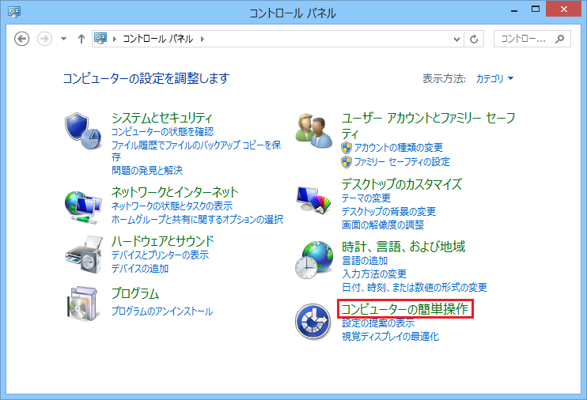Open 問題の発見と解決 link

pos(147,171)
